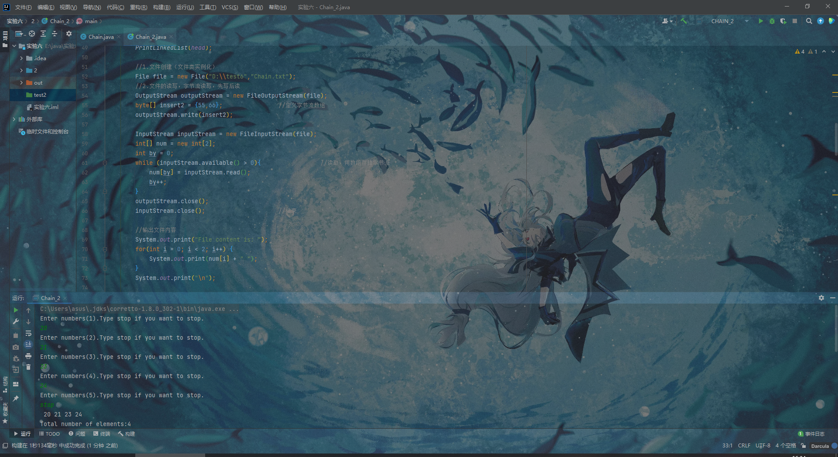Image resolution: width=838 pixels, height=457 pixels.
Task: Select the test2 folder in project tree
Action: pyautogui.click(x=43, y=95)
